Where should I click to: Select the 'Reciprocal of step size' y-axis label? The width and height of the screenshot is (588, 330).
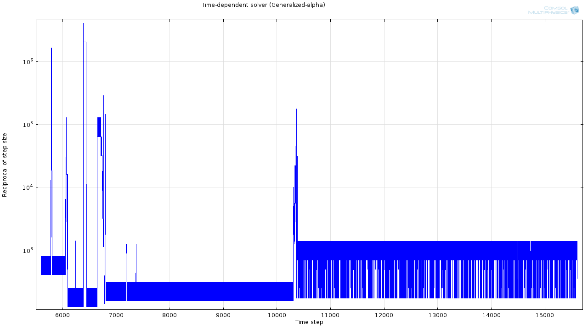[x=5, y=165]
